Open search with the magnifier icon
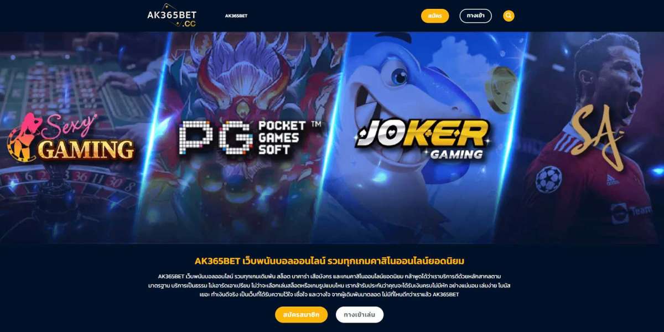 [x=509, y=16]
